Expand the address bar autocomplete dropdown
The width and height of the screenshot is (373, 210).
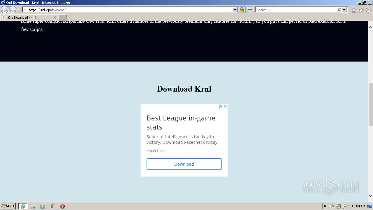click(235, 10)
